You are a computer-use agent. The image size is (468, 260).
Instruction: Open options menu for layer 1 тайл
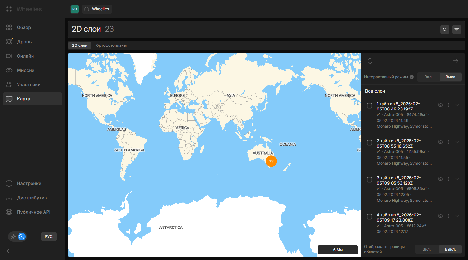point(449,105)
